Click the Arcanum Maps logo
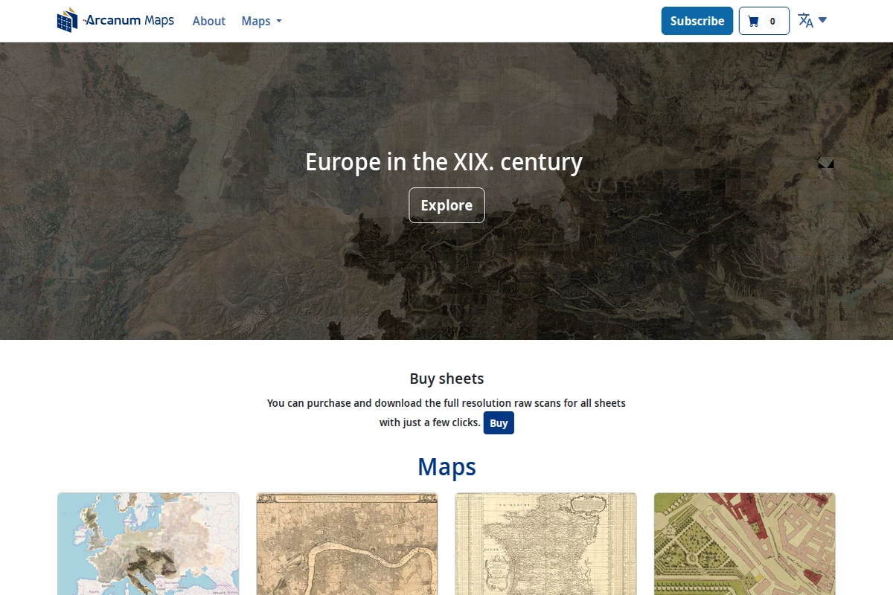Image resolution: width=893 pixels, height=595 pixels. (115, 20)
